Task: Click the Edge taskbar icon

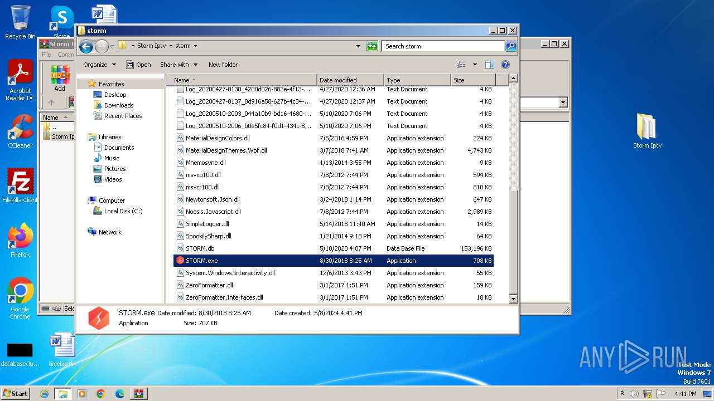Action: (119, 394)
